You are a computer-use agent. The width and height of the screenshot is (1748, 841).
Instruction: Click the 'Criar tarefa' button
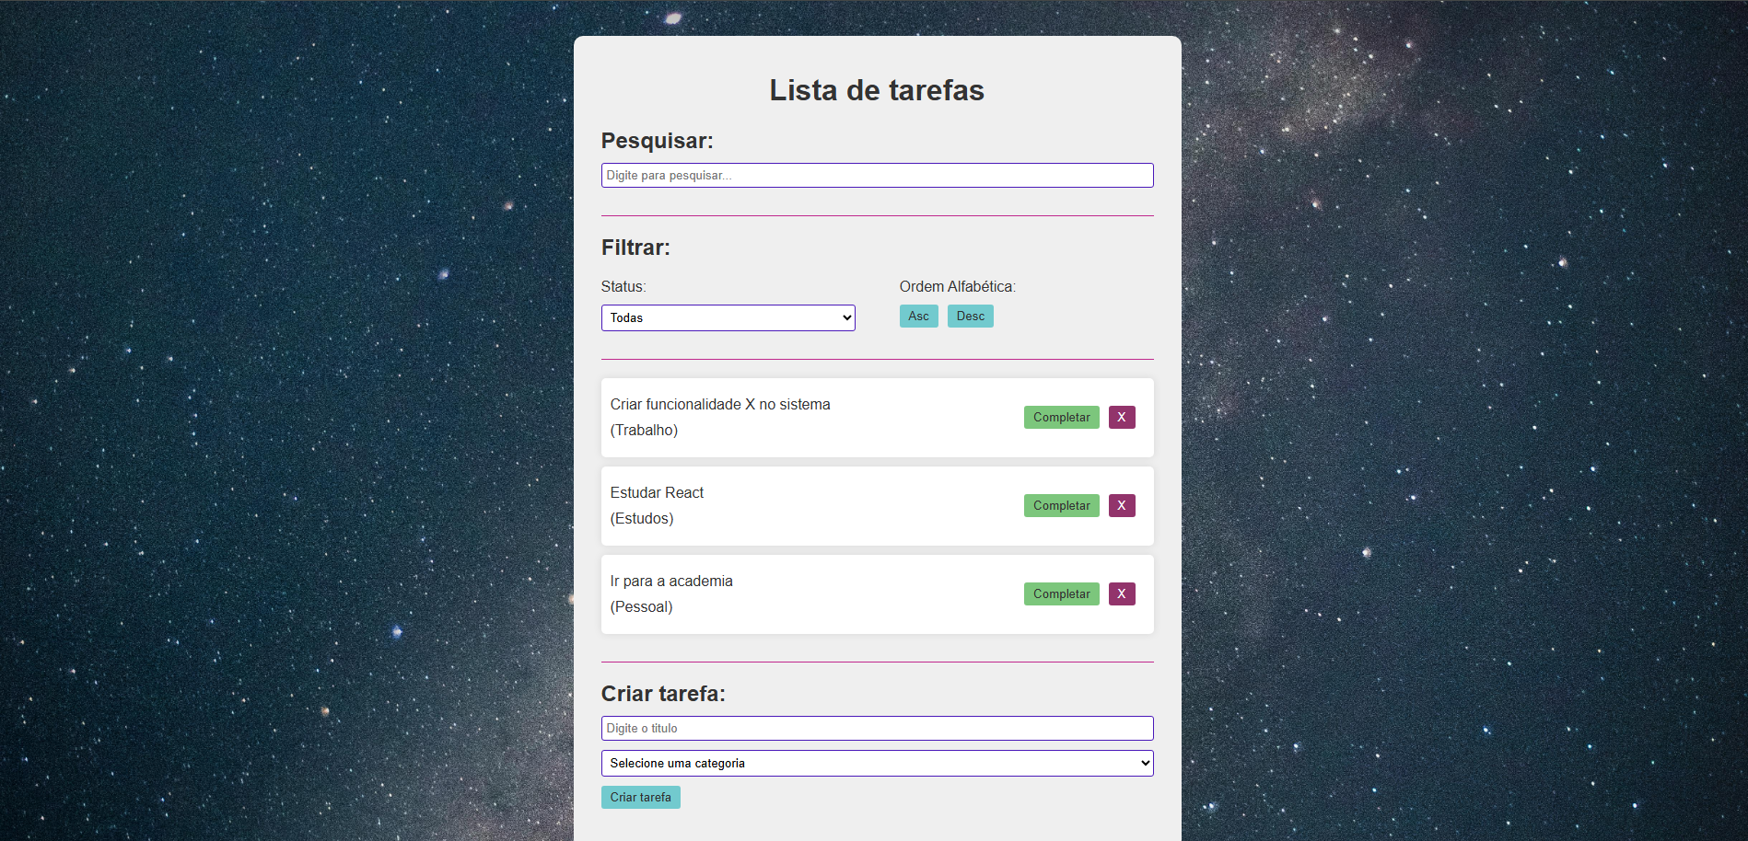pyautogui.click(x=640, y=797)
